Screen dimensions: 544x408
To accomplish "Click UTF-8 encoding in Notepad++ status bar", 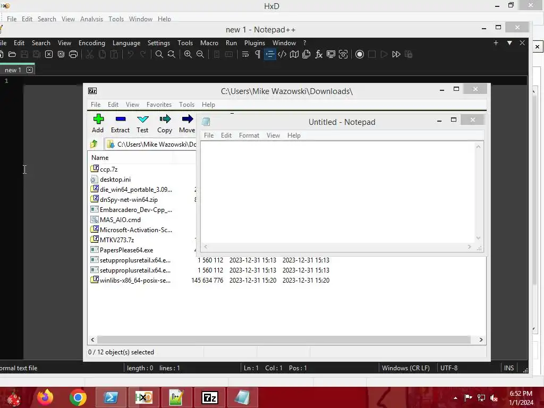I will [448, 368].
